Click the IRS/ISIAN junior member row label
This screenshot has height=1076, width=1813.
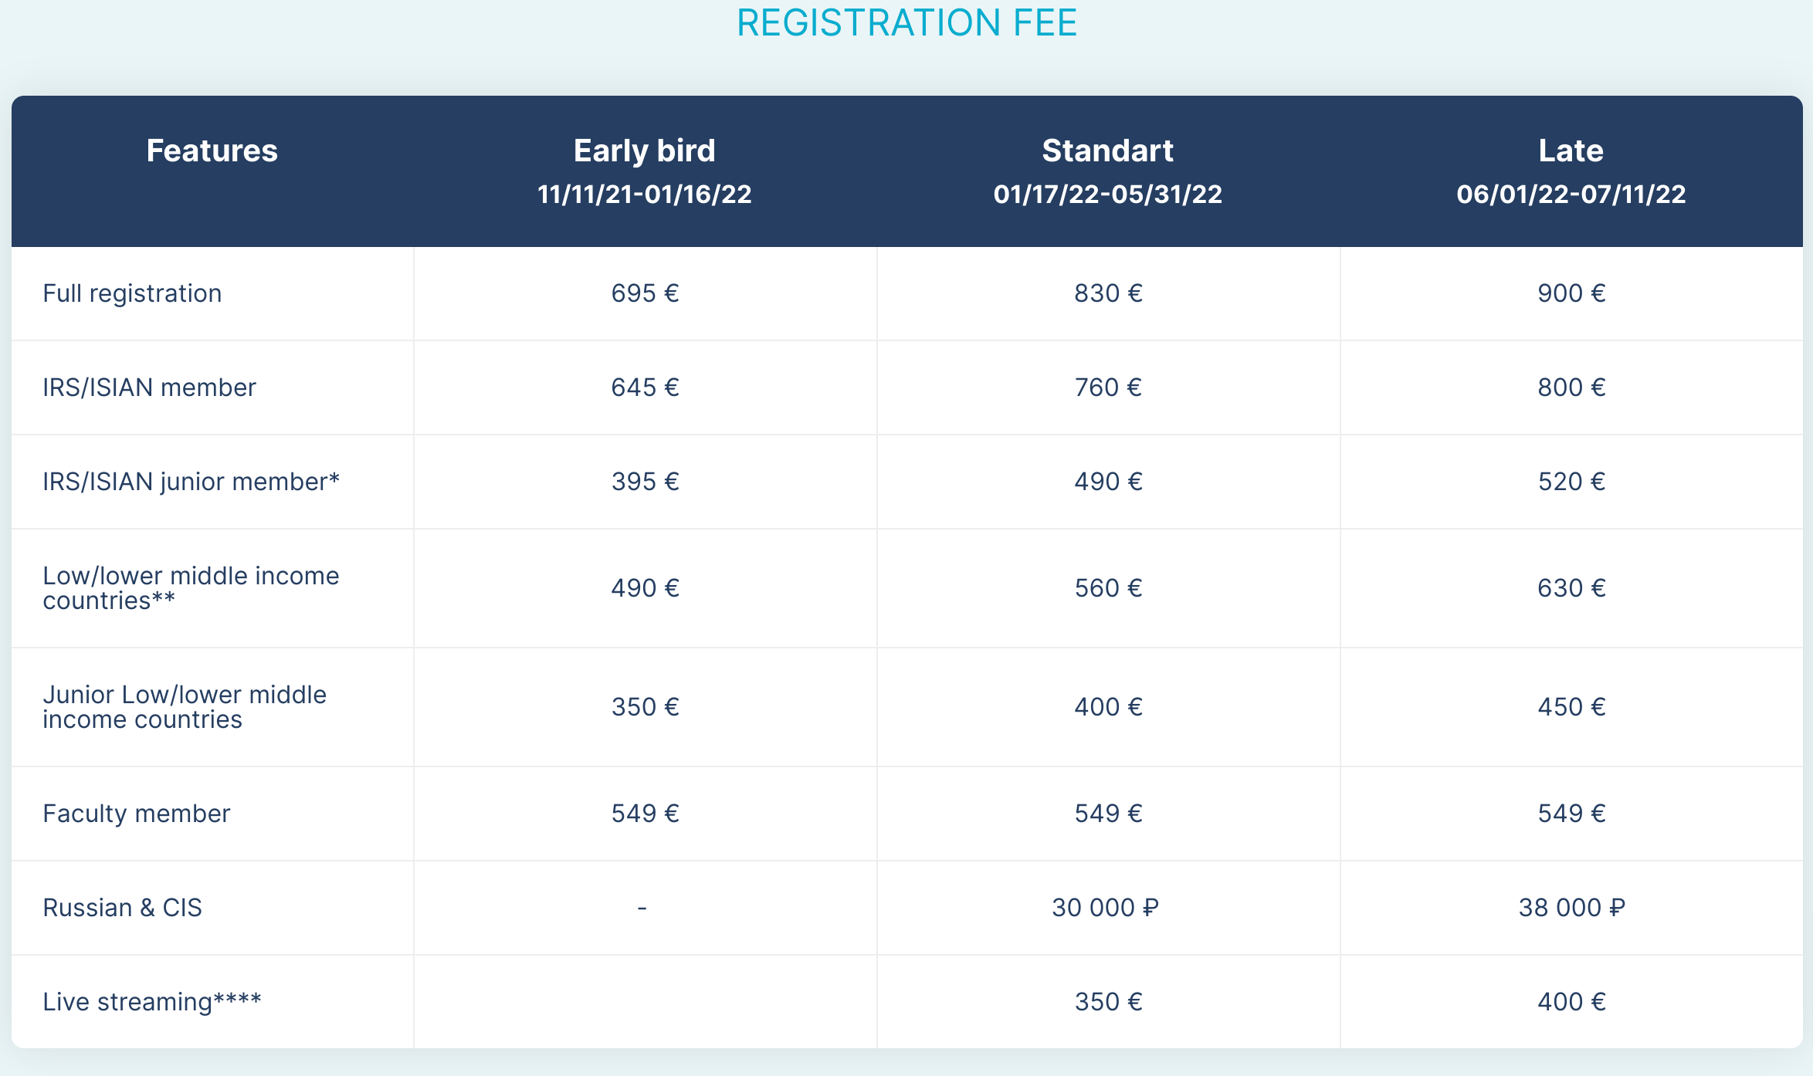pyautogui.click(x=191, y=482)
